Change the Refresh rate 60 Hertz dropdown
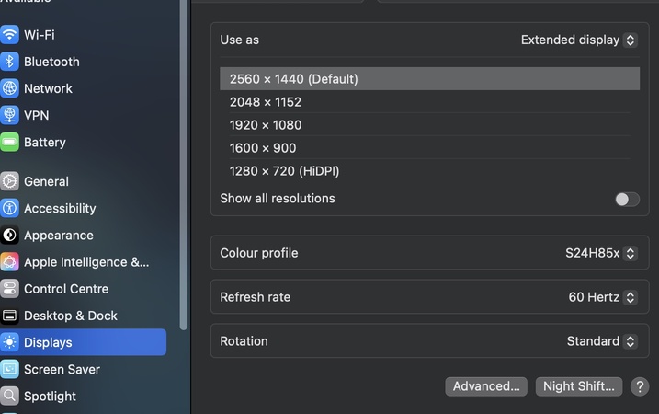The image size is (659, 414). (603, 297)
